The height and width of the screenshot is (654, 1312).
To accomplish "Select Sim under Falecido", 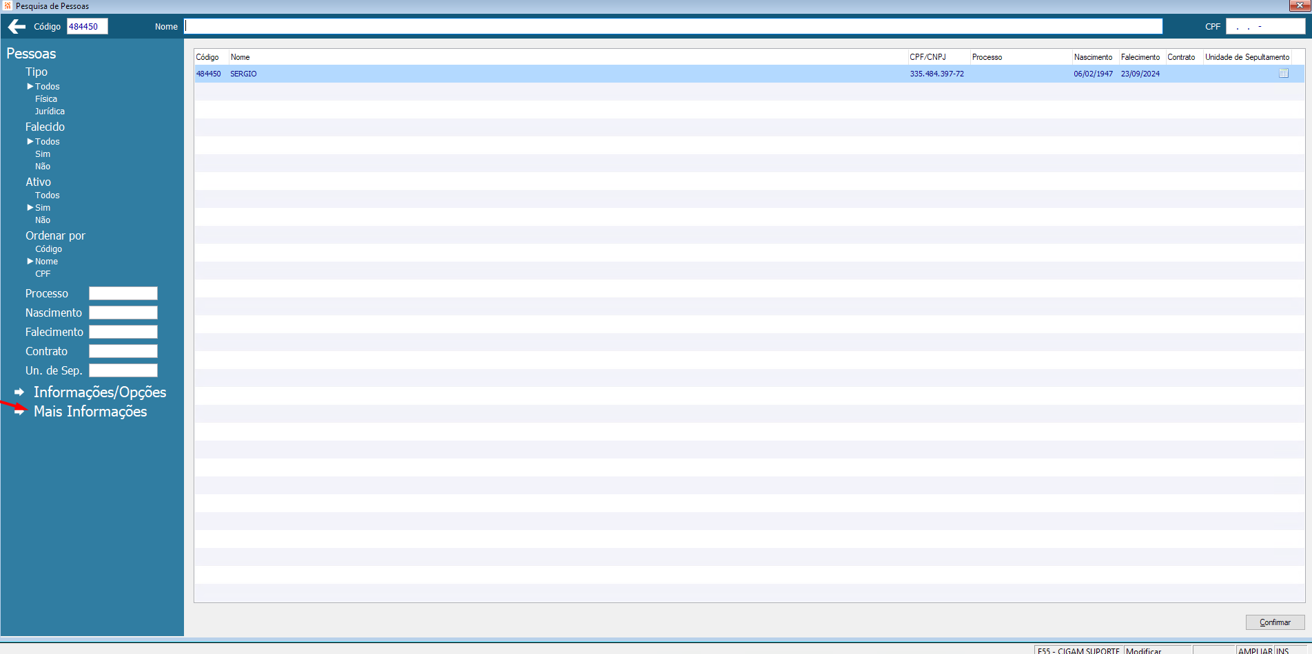I will pos(43,154).
